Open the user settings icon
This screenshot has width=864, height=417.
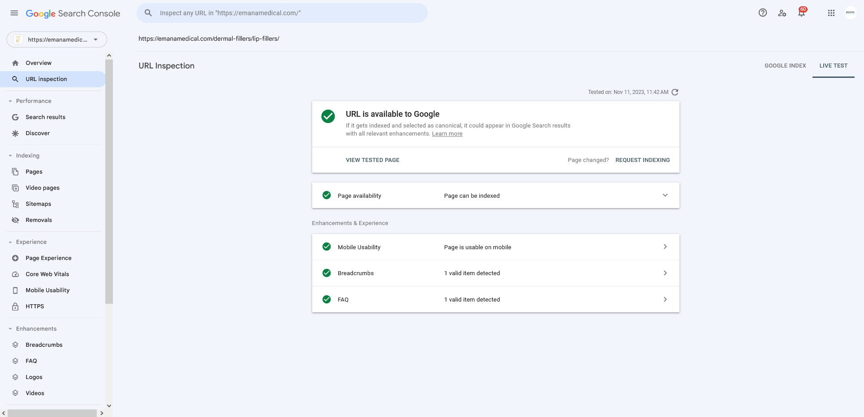pyautogui.click(x=782, y=13)
